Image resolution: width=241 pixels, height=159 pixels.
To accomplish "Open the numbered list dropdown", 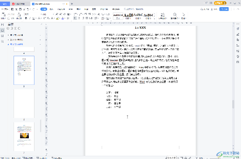I will click(x=82, y=14).
